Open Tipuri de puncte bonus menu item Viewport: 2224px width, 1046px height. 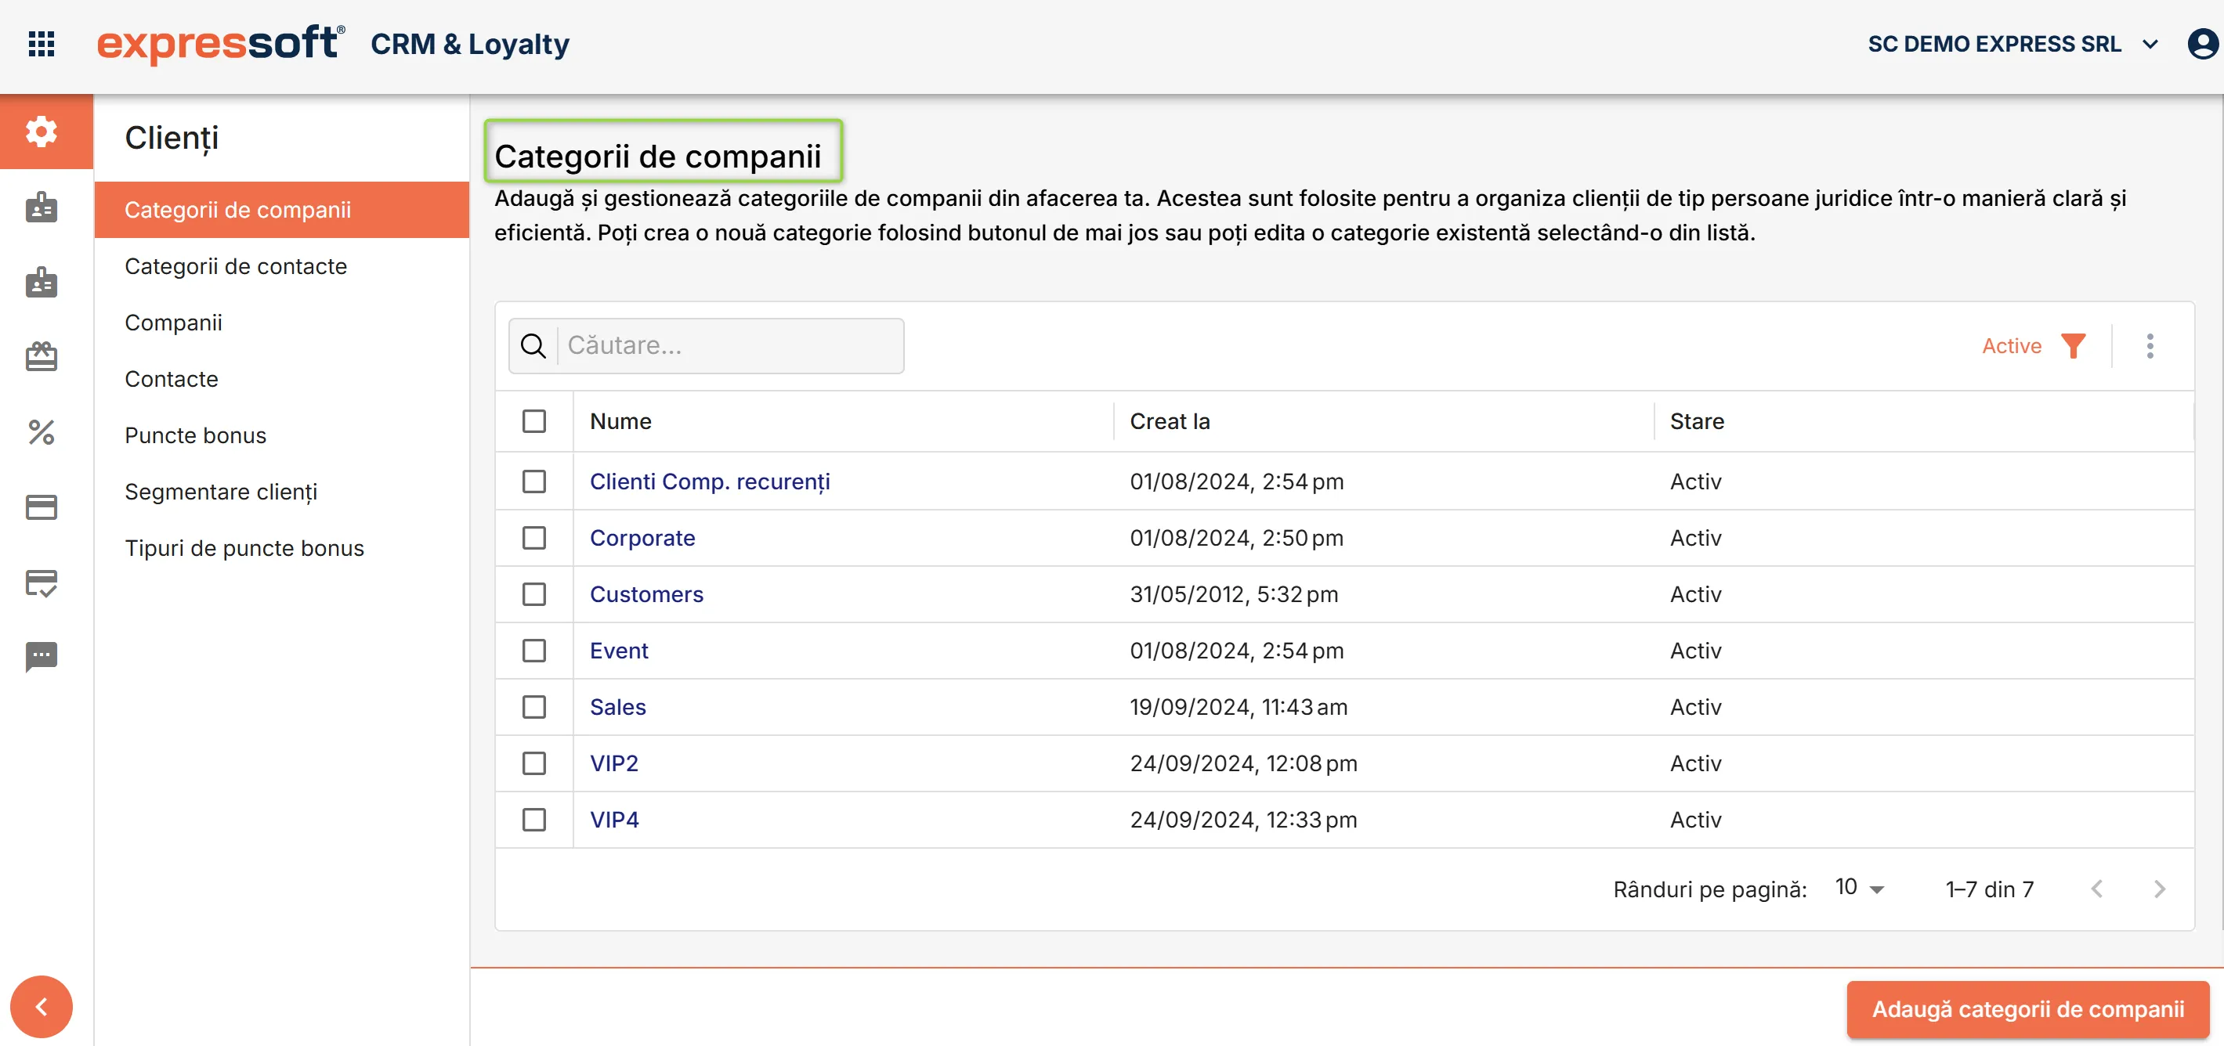[281, 548]
